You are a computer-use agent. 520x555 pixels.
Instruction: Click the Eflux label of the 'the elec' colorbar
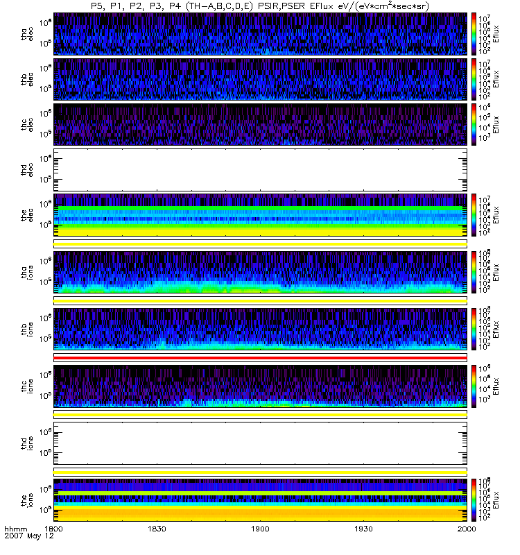(x=496, y=215)
